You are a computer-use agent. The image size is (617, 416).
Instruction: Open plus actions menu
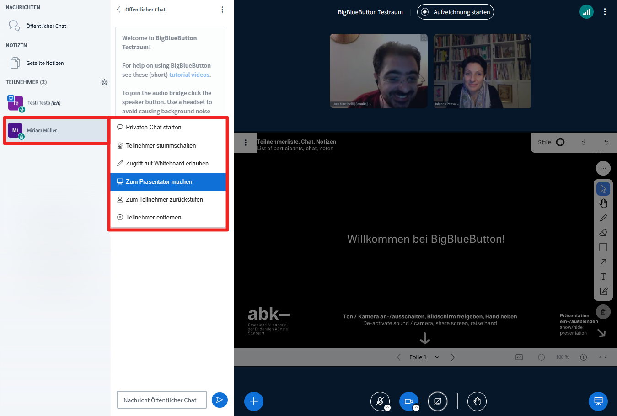pos(254,401)
